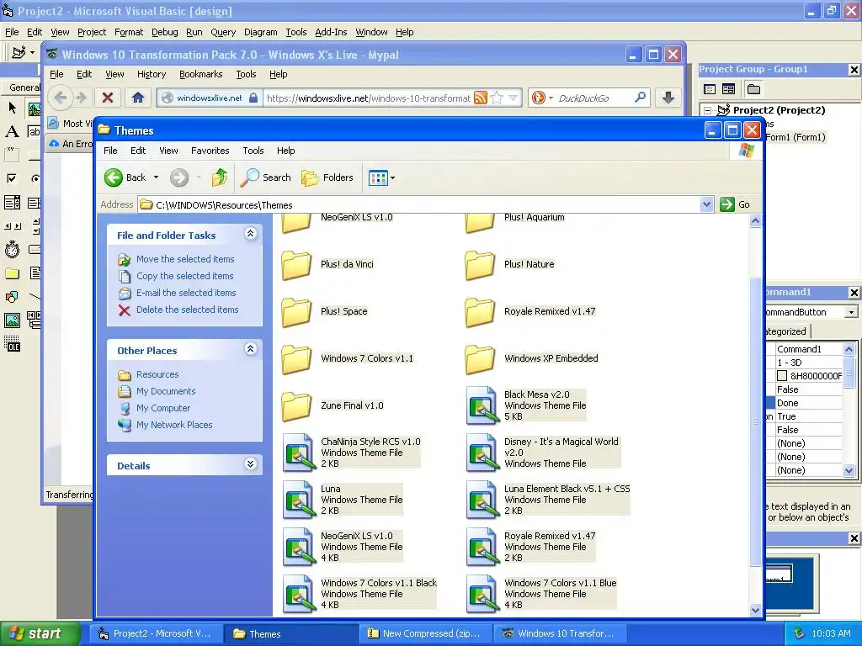This screenshot has height=646, width=862.
Task: Open Search in Themes explorer toolbar
Action: point(265,177)
